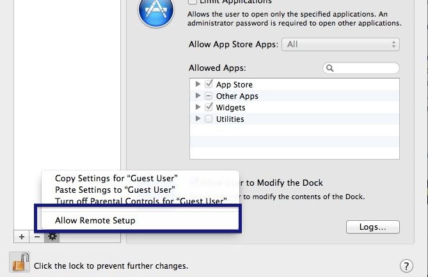The width and height of the screenshot is (428, 277).
Task: Toggle the Other Apps checkbox
Action: click(209, 96)
